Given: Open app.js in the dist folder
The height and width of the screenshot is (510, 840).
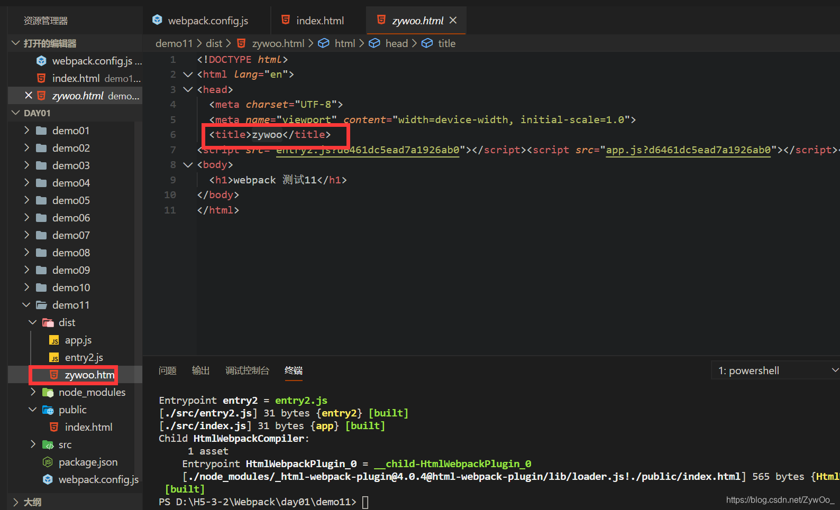Looking at the screenshot, I should point(78,340).
